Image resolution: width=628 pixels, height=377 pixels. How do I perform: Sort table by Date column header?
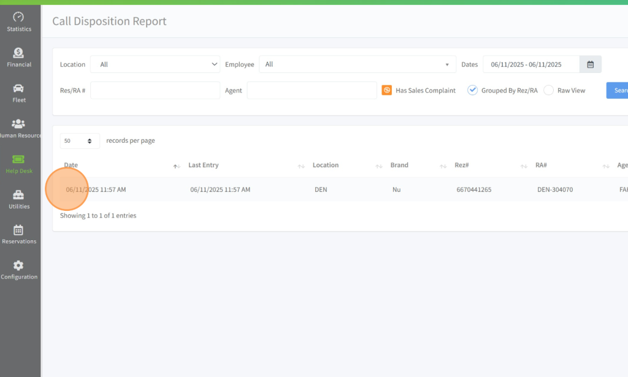point(71,166)
